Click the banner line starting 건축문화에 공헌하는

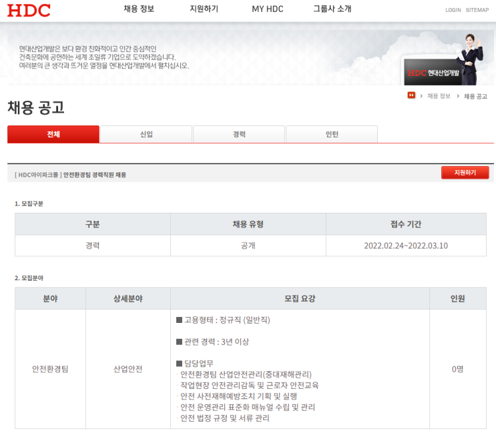coord(97,57)
